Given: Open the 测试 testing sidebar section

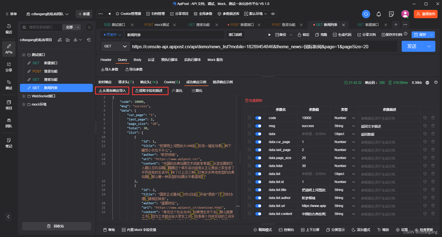Looking at the screenshot, I should pos(9,85).
